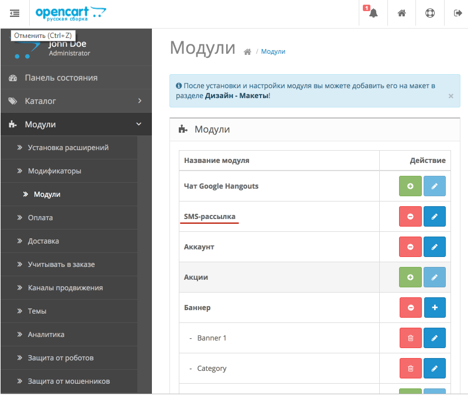This screenshot has width=468, height=396.
Task: Open Темы submenu item
Action: point(69,311)
